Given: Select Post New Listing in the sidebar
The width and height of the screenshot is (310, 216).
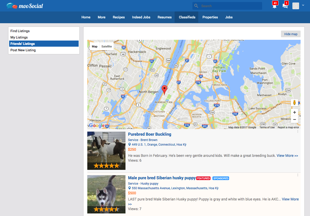Looking at the screenshot, I should [x=44, y=50].
